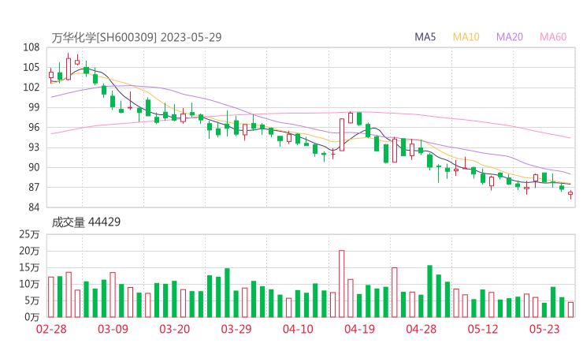Click the 03-09 date label
The width and height of the screenshot is (583, 347).
point(113,329)
